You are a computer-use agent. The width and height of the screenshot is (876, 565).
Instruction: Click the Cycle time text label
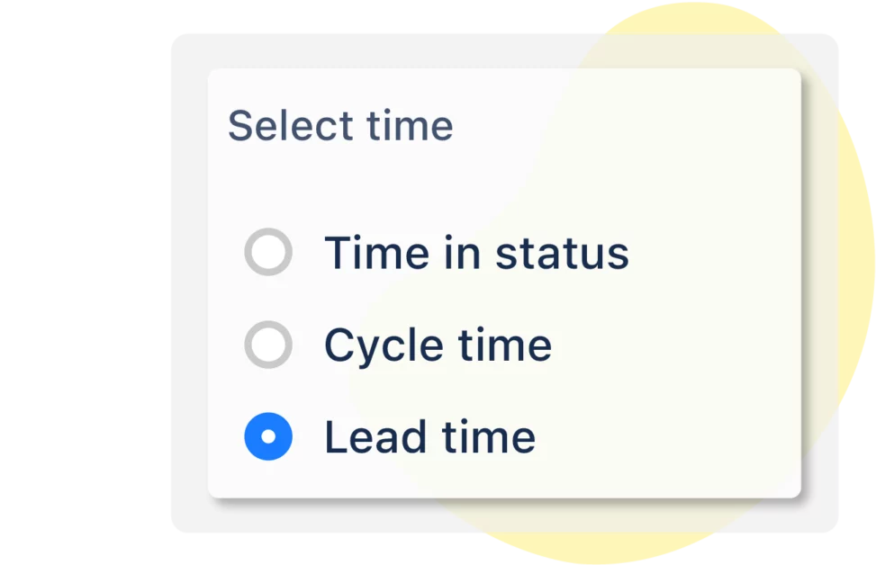point(438,345)
